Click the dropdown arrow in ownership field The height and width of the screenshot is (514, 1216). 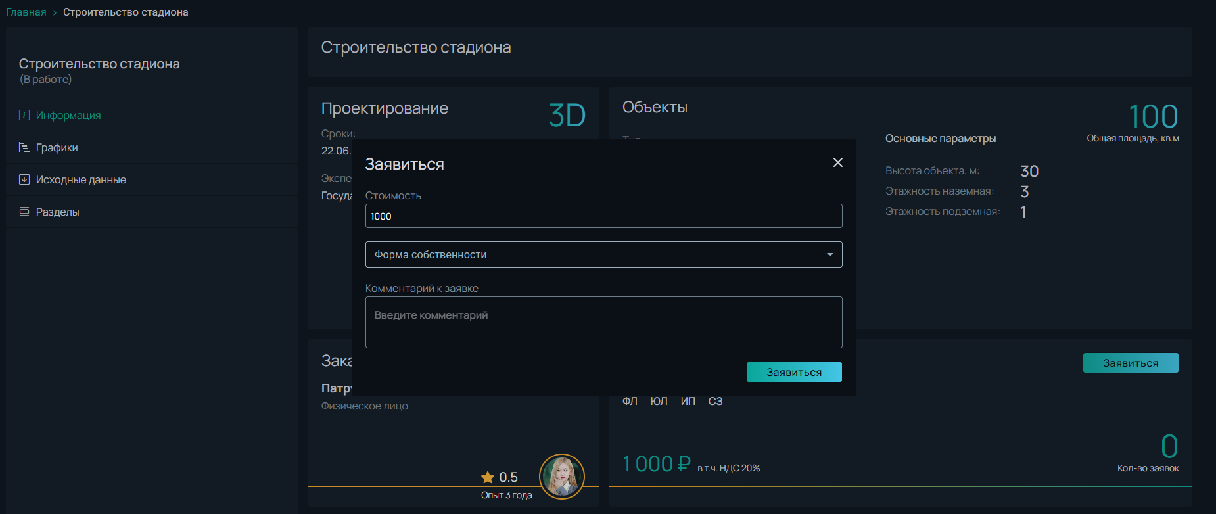pyautogui.click(x=830, y=254)
